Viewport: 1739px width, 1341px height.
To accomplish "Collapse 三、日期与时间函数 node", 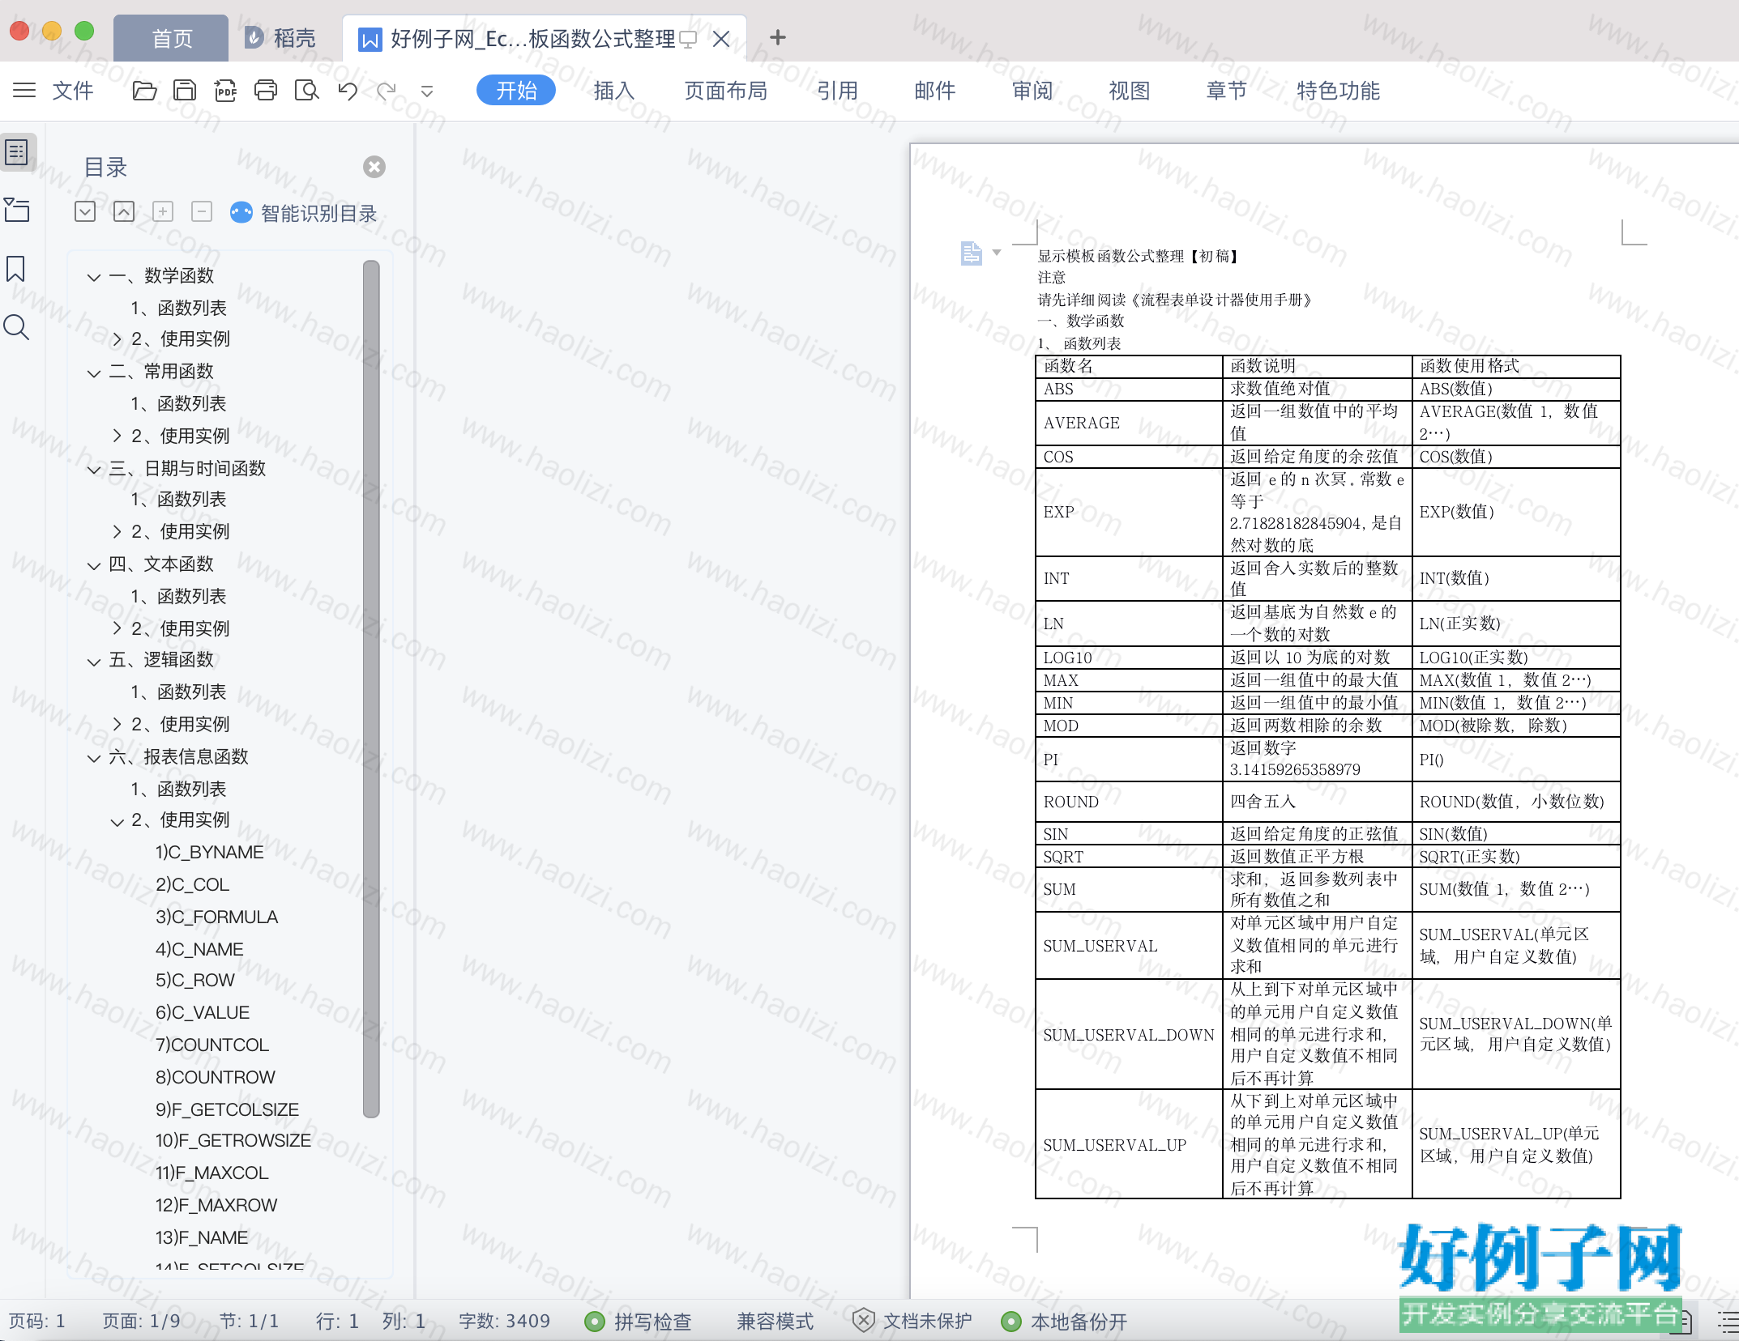I will (x=94, y=470).
